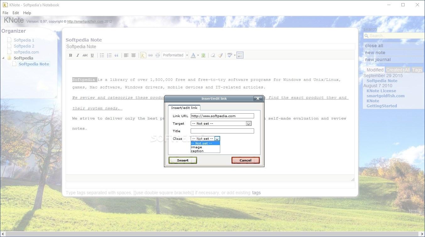Open the text color dropdown arrow
Image resolution: width=425 pixels, height=237 pixels.
198,55
